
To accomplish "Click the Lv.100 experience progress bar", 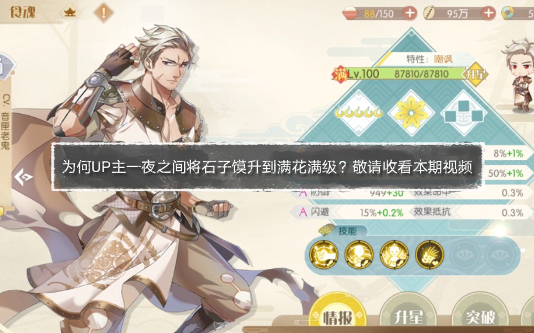I will 405,74.
